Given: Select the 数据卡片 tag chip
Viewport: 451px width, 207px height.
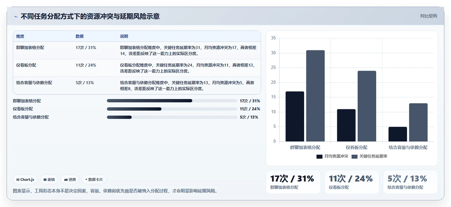Looking at the screenshot, I should point(94,180).
